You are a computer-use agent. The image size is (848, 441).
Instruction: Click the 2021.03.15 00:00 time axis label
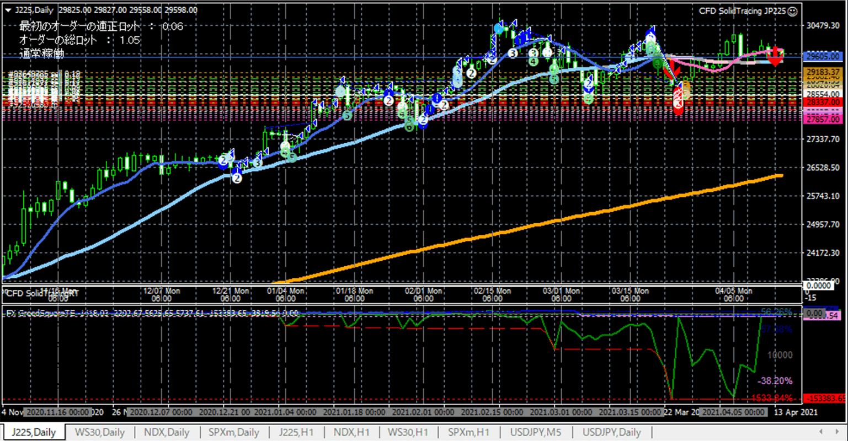[630, 412]
